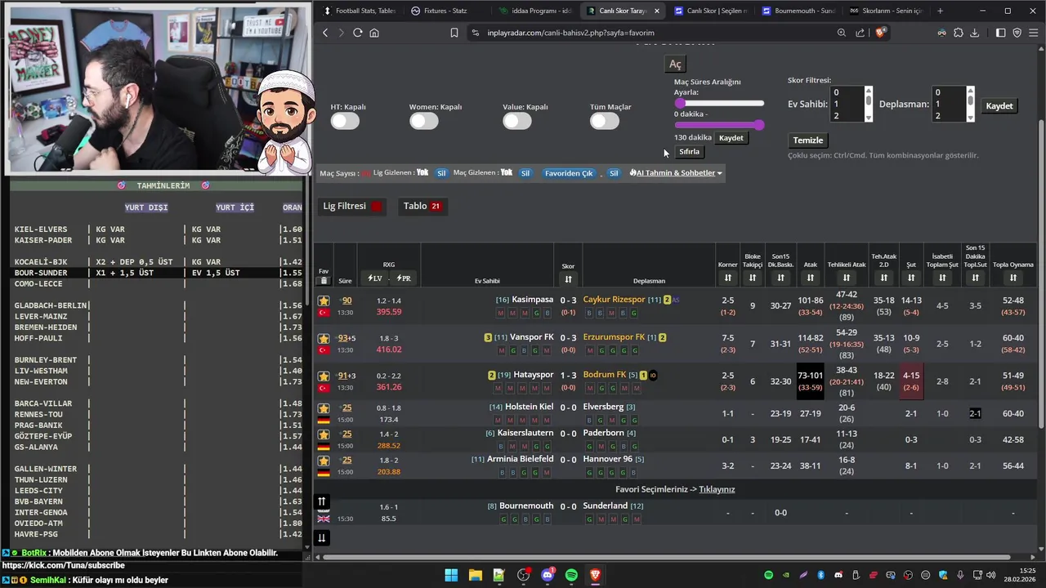Viewport: 1046px width, 588px height.
Task: Sort by Atak column arrows
Action: click(x=811, y=278)
